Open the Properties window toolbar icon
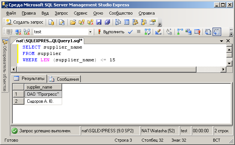The width and height of the screenshot is (235, 145). coord(153,22)
